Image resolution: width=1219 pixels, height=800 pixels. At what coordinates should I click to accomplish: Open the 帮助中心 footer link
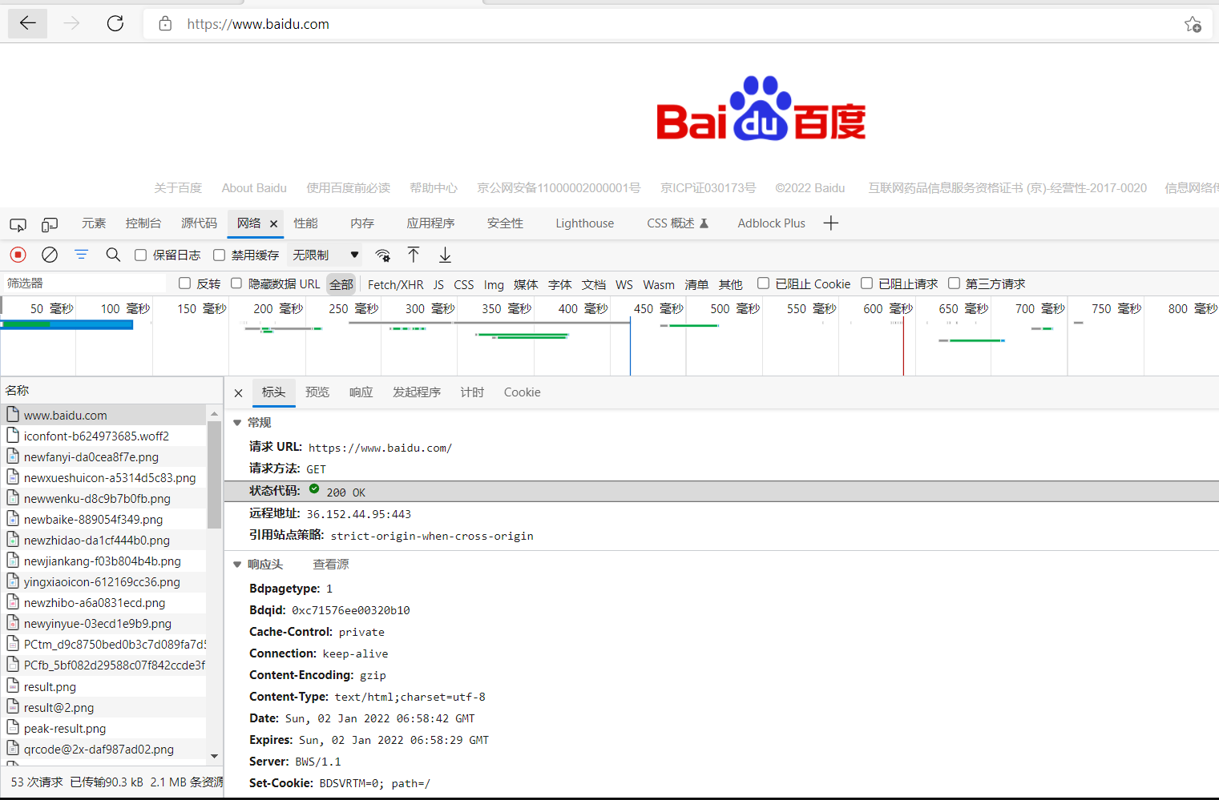coord(434,188)
